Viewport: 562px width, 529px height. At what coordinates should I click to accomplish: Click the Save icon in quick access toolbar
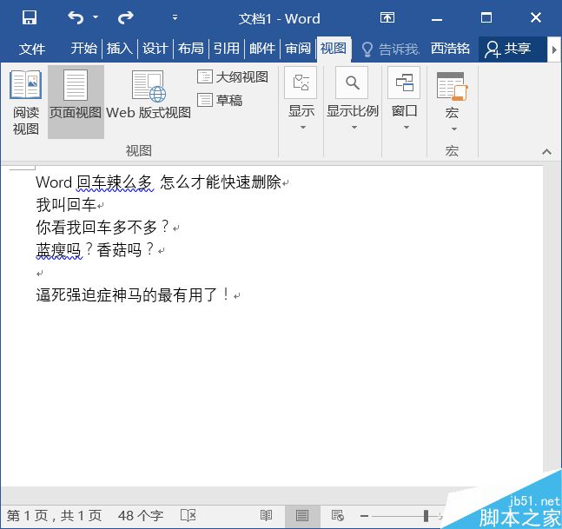pos(29,17)
